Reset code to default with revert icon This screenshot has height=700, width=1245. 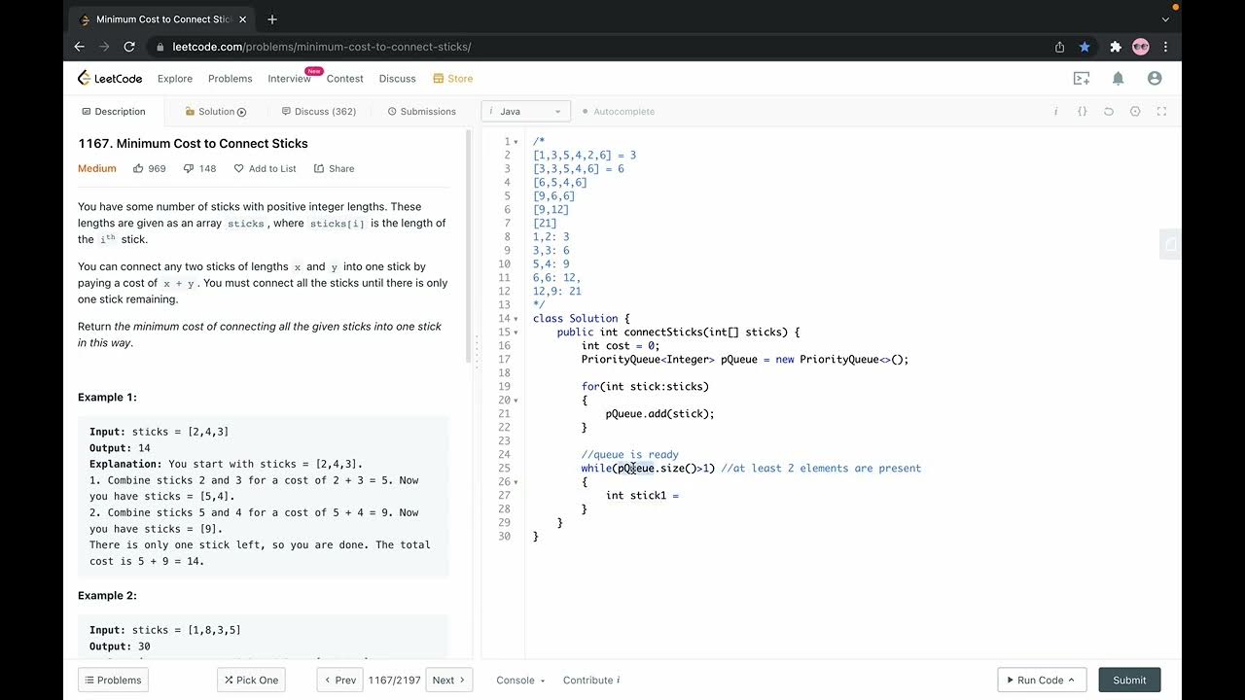(1108, 112)
